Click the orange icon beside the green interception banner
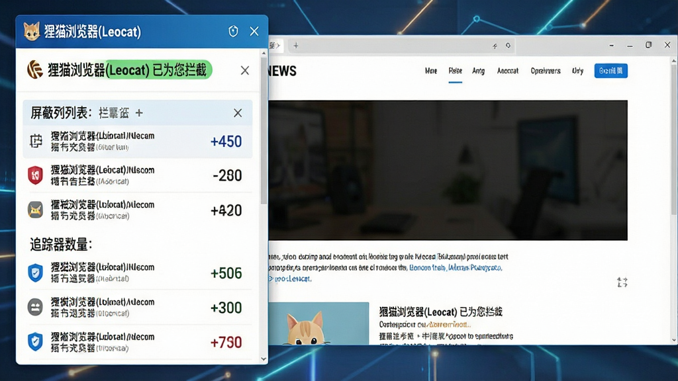678x381 pixels. pos(35,69)
